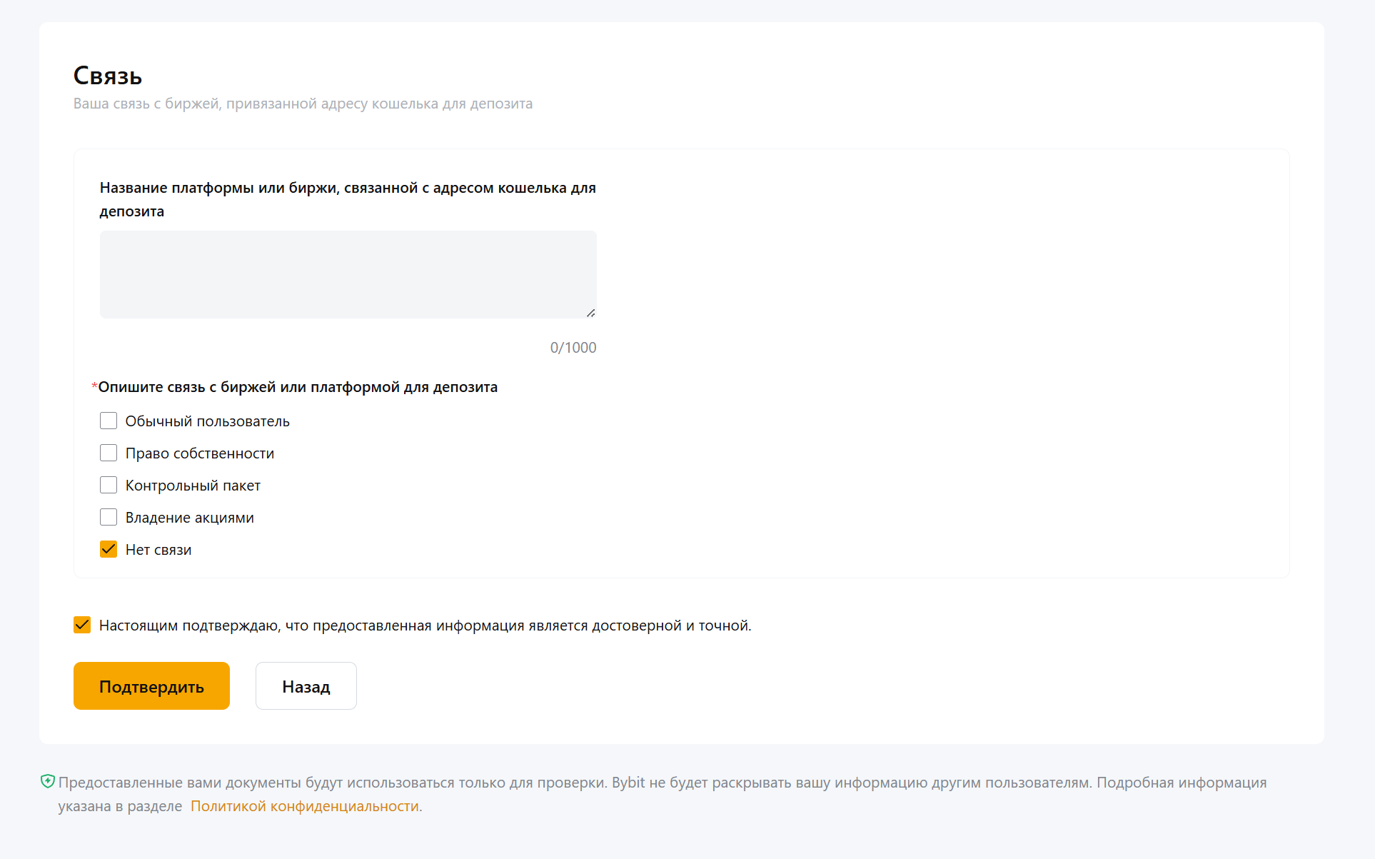Viewport: 1375px width, 859px height.
Task: Check the Обычный пользователь checkbox
Action: click(109, 421)
